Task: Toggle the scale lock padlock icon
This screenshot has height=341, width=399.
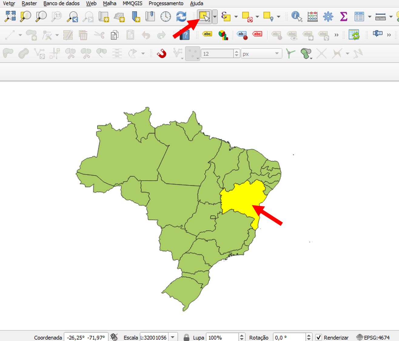Action: coord(186,337)
